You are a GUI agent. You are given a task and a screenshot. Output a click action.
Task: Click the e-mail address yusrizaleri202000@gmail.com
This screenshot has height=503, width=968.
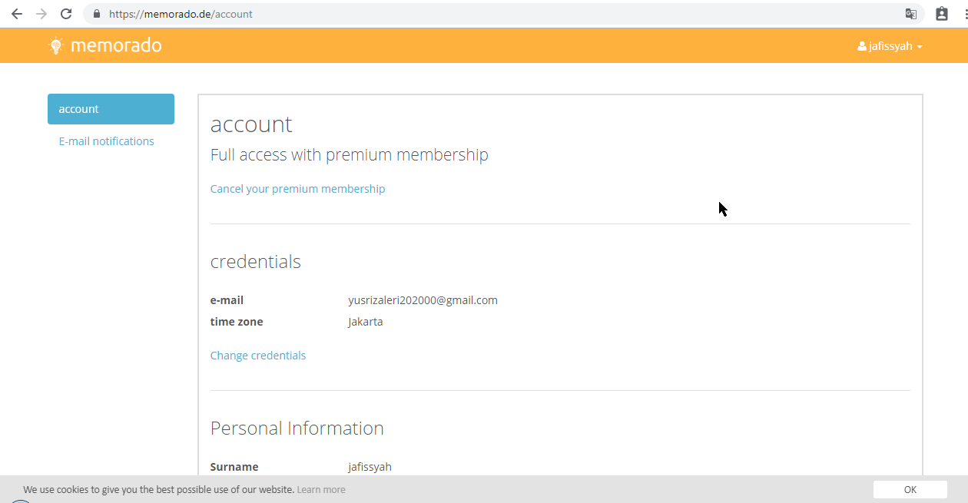(423, 300)
